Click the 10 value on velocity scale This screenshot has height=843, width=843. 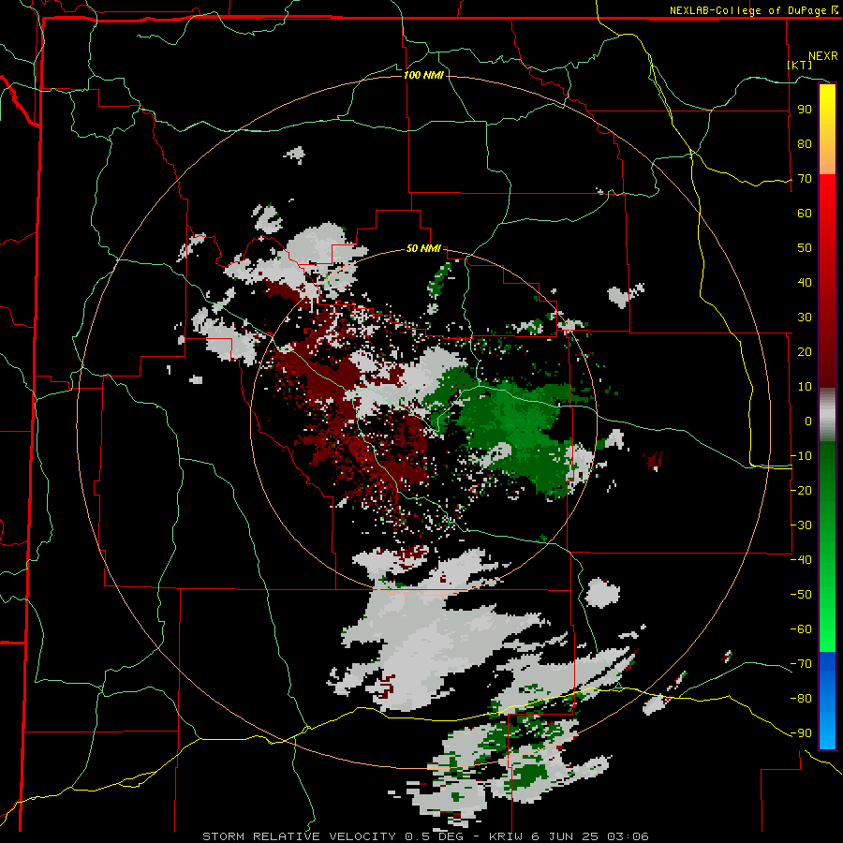805,387
